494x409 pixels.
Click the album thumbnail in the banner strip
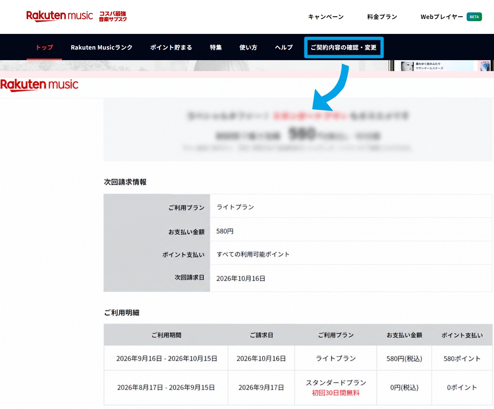407,66
